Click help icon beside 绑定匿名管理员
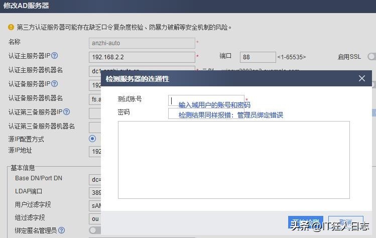 62,230
